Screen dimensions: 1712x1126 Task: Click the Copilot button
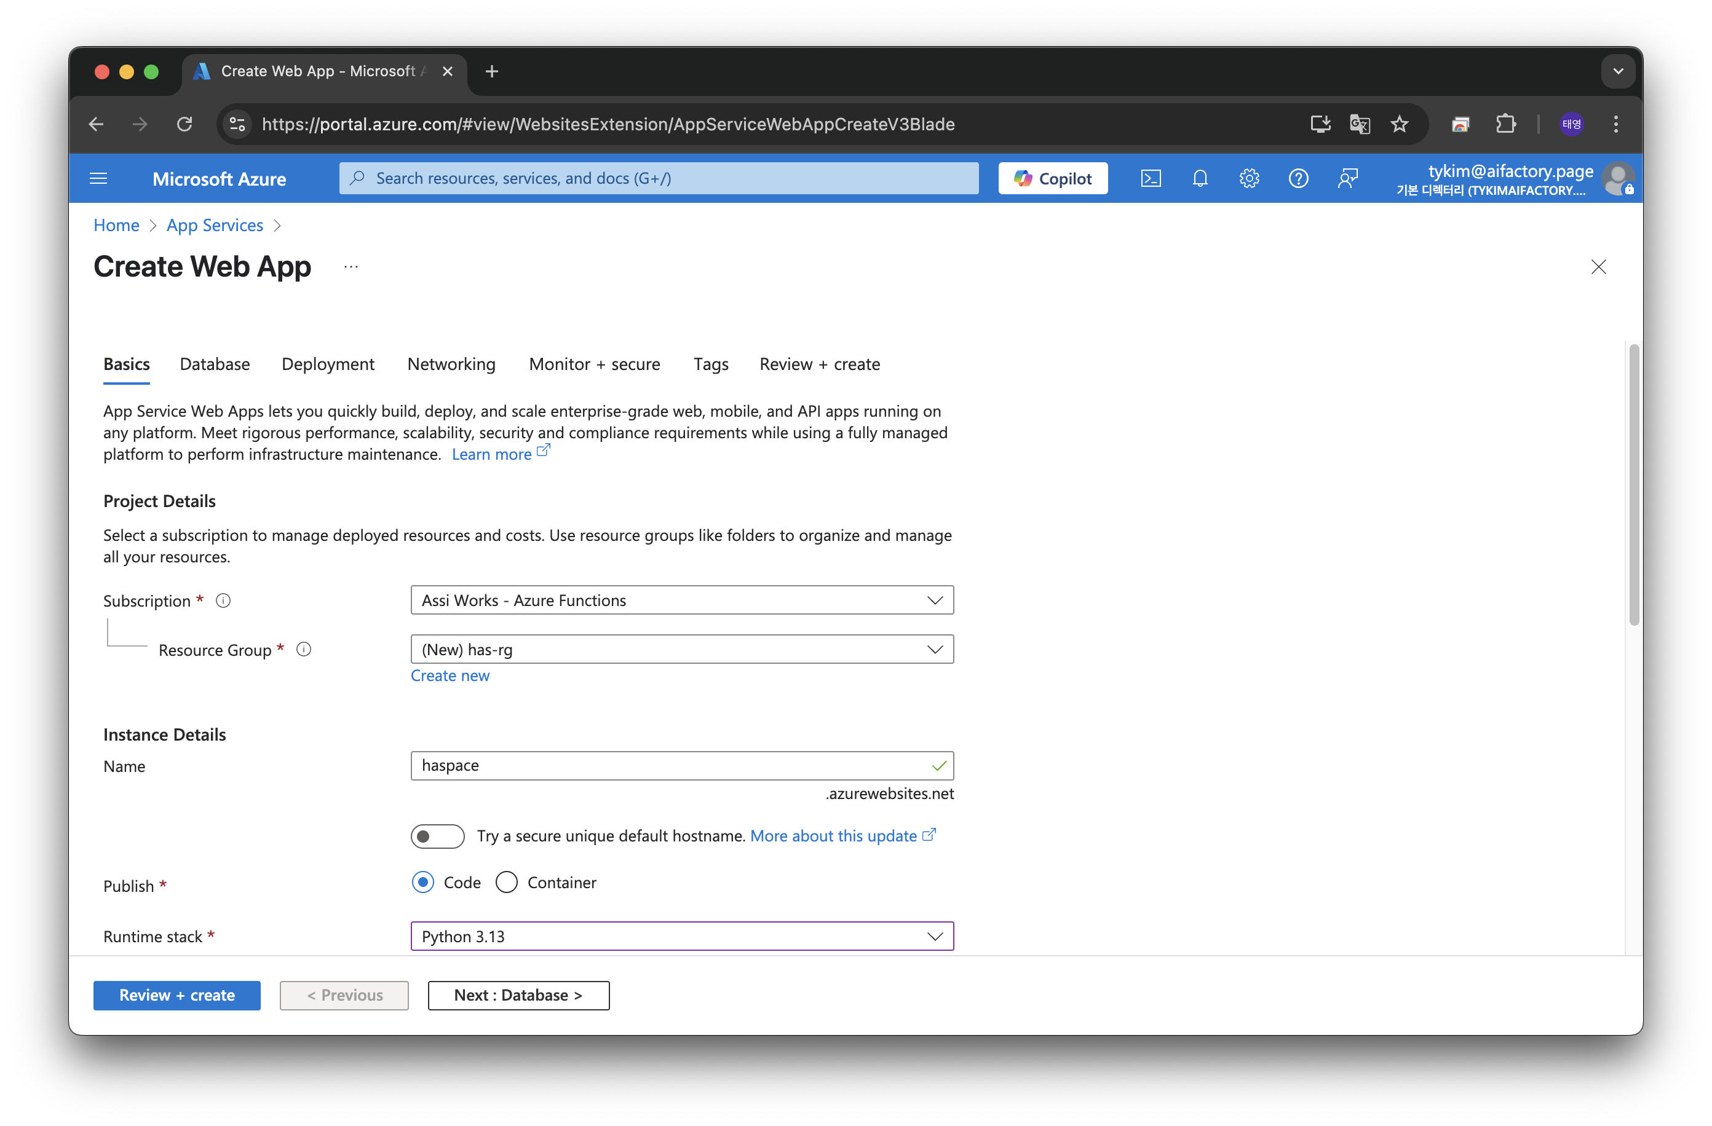[1052, 178]
